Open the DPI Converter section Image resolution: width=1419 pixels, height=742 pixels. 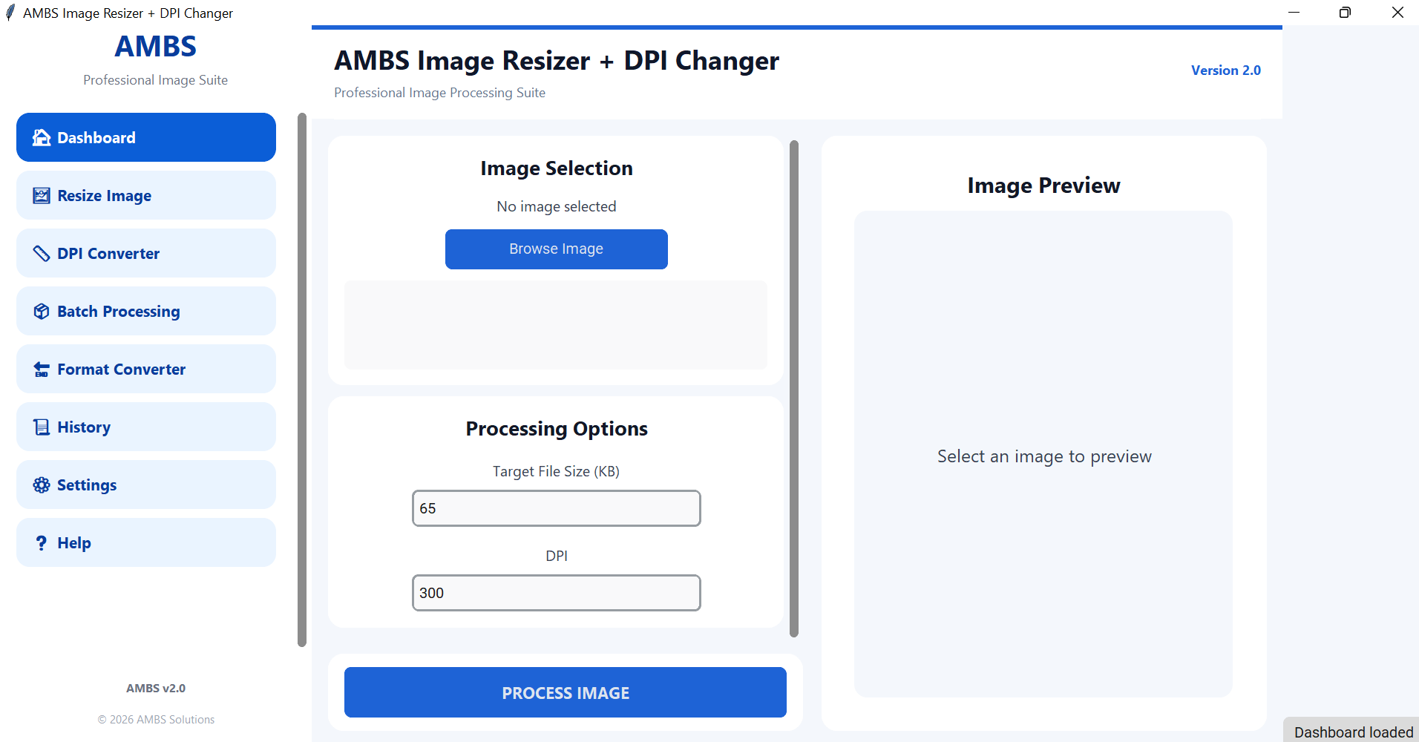pos(146,253)
